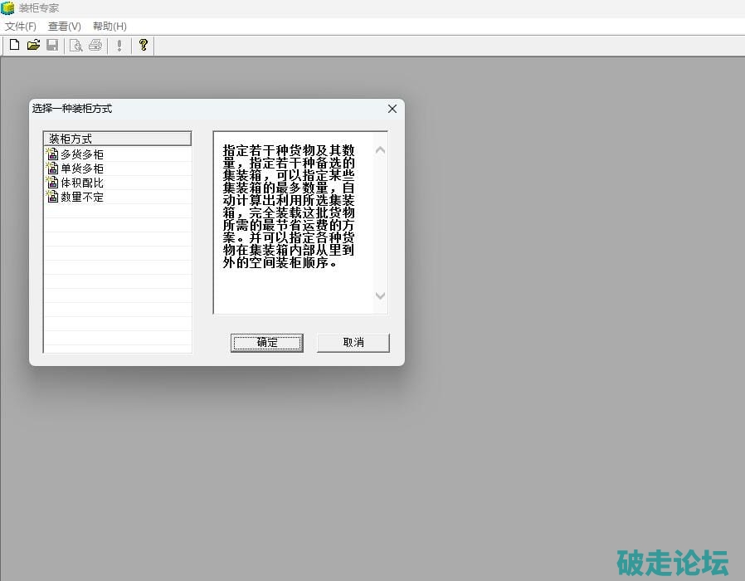Open the 文件(F) menu
Viewport: 745px width, 581px height.
(21, 27)
